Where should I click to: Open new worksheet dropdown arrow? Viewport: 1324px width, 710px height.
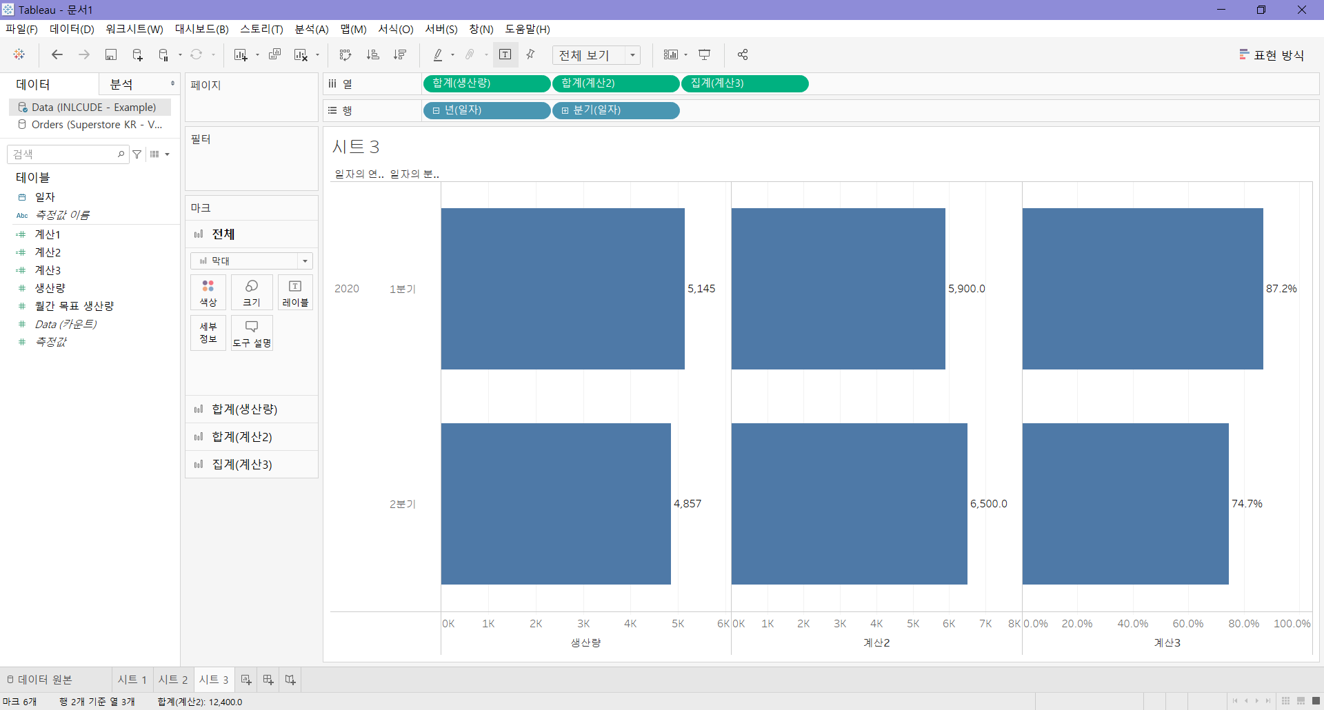point(257,55)
